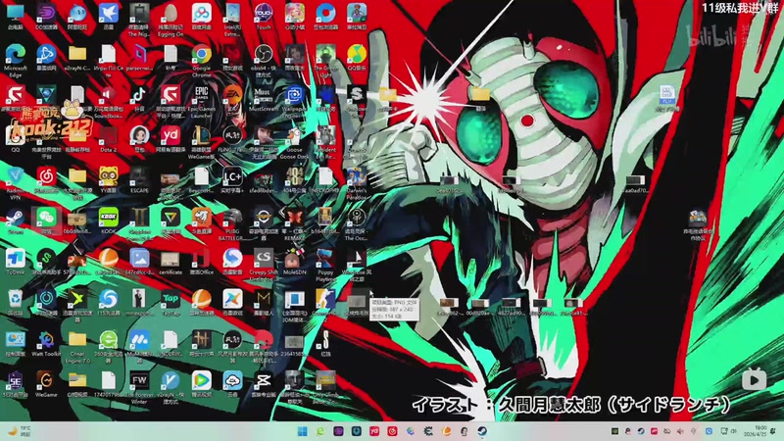The width and height of the screenshot is (784, 441).
Task: Select the red yd NetEase Youdao icon
Action: pos(171,136)
